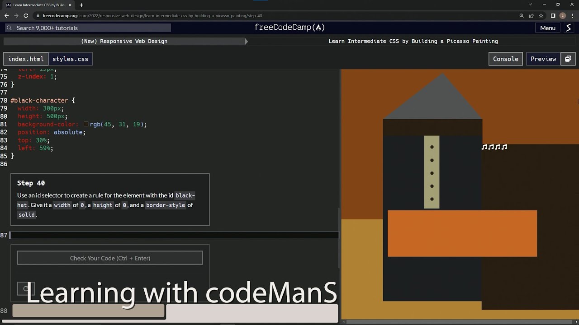Click the #black-character selector text
Image resolution: width=579 pixels, height=325 pixels.
[x=39, y=101]
